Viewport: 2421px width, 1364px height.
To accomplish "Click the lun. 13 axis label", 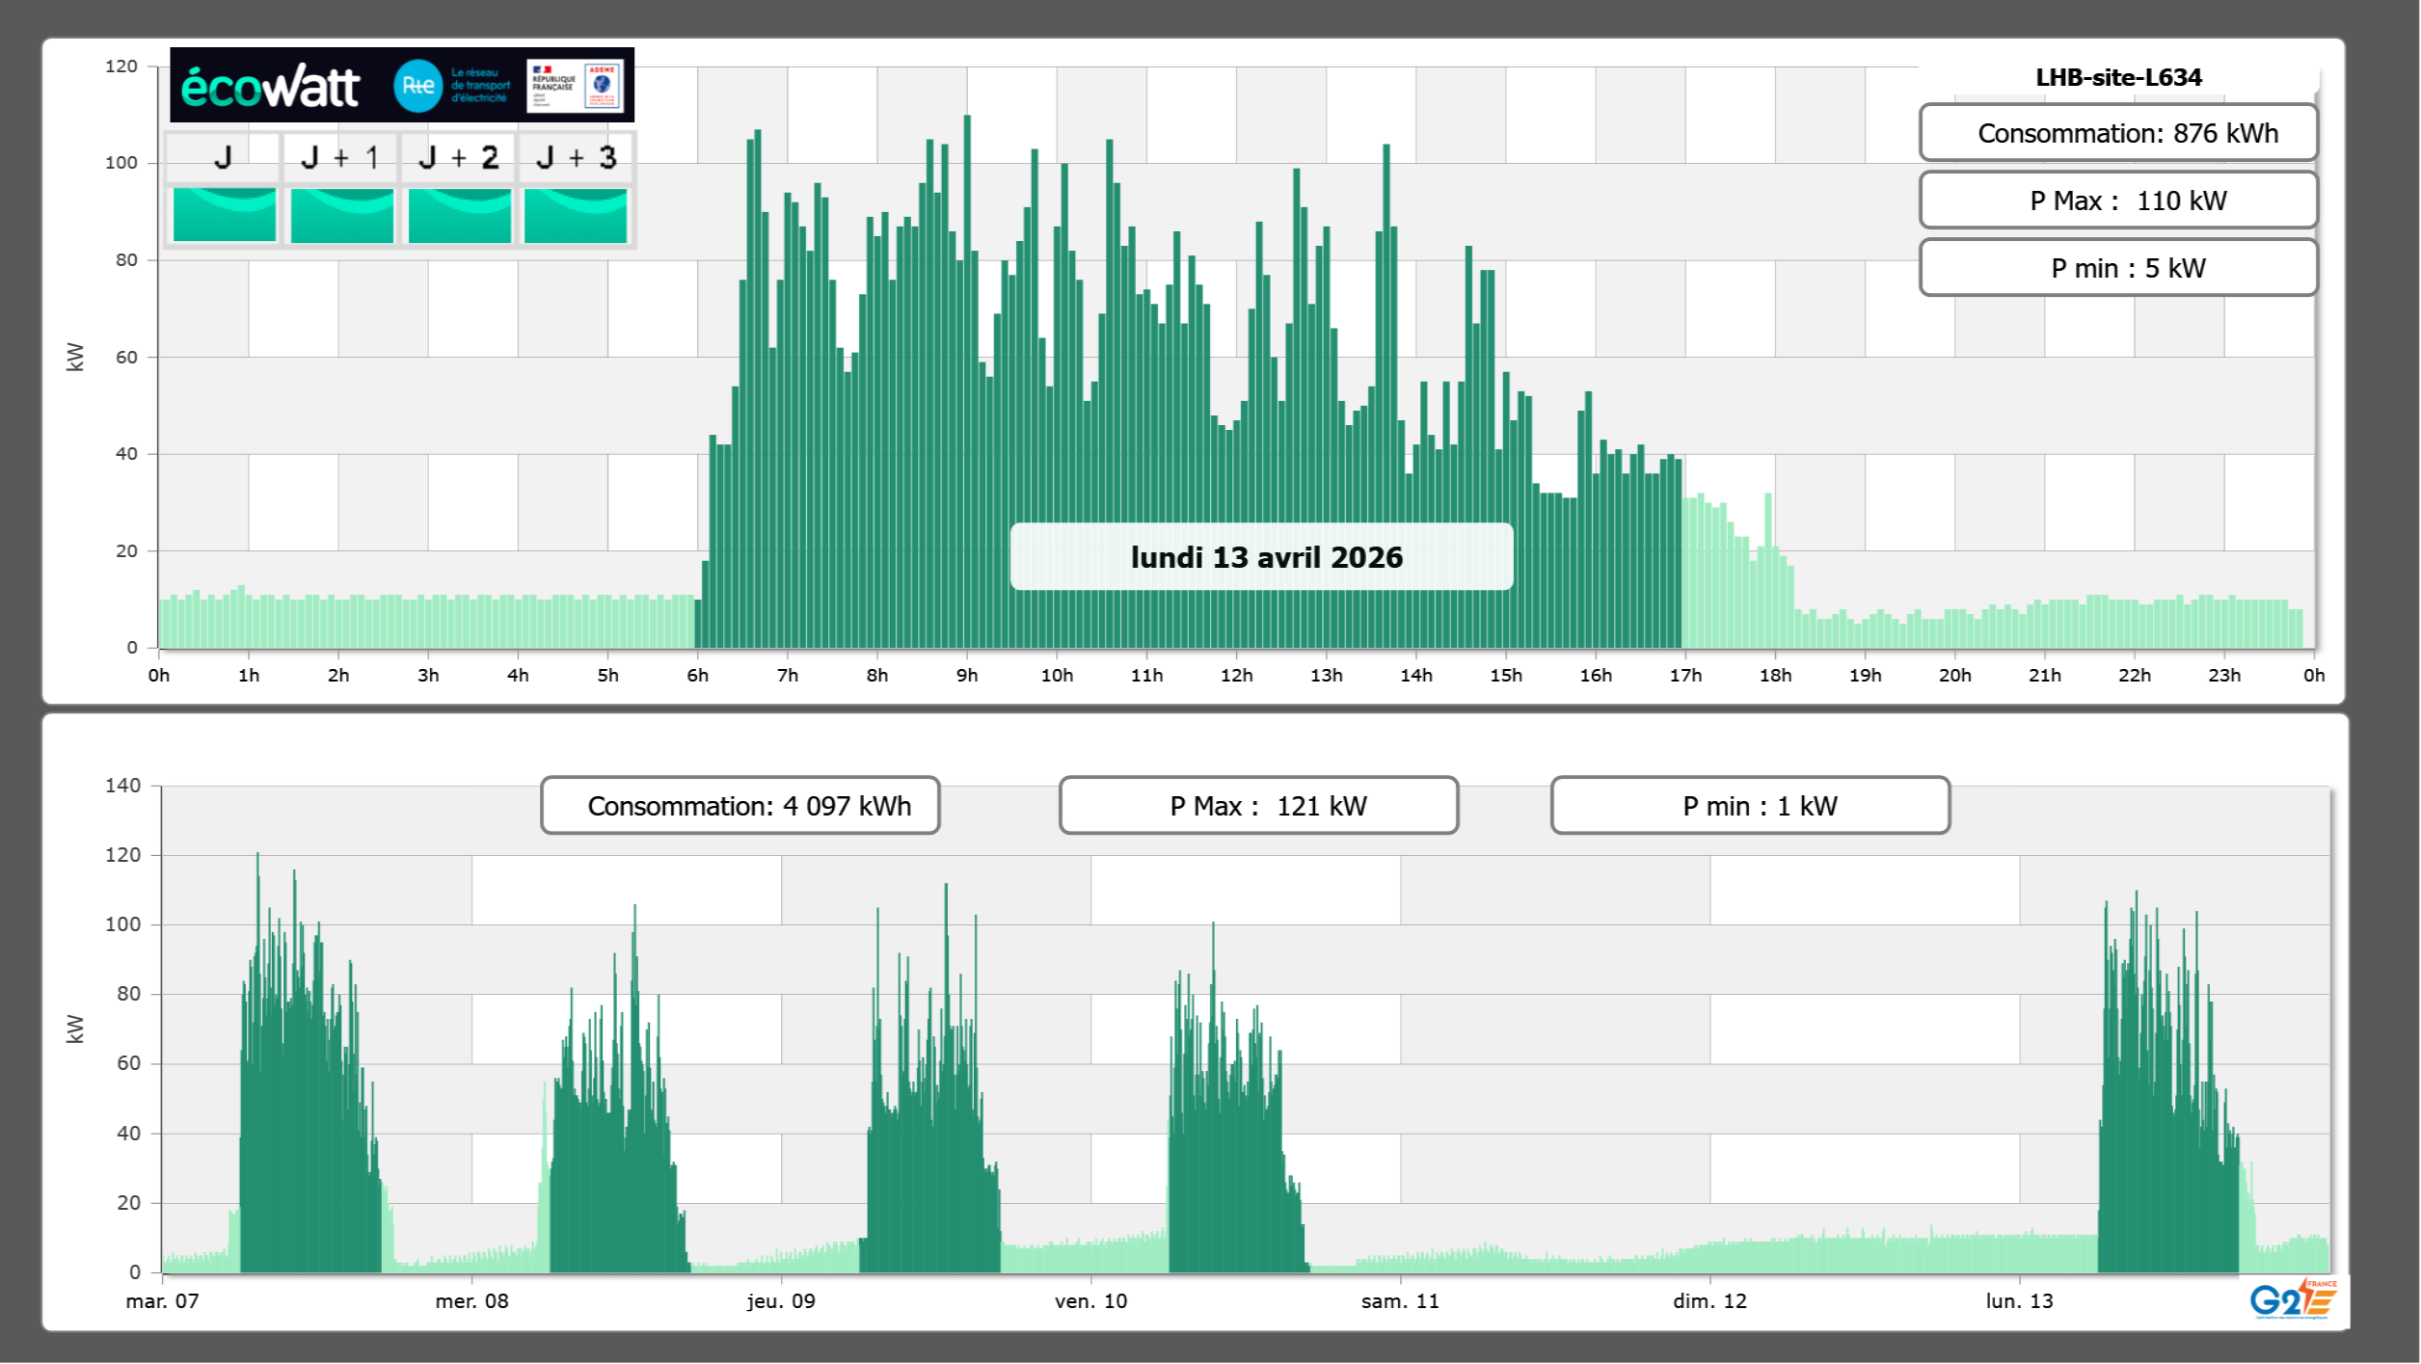I will [x=2019, y=1301].
